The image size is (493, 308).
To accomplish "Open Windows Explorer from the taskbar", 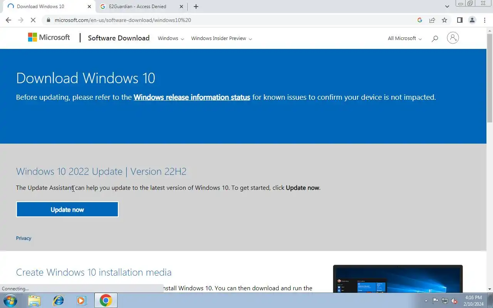I will pos(34,300).
